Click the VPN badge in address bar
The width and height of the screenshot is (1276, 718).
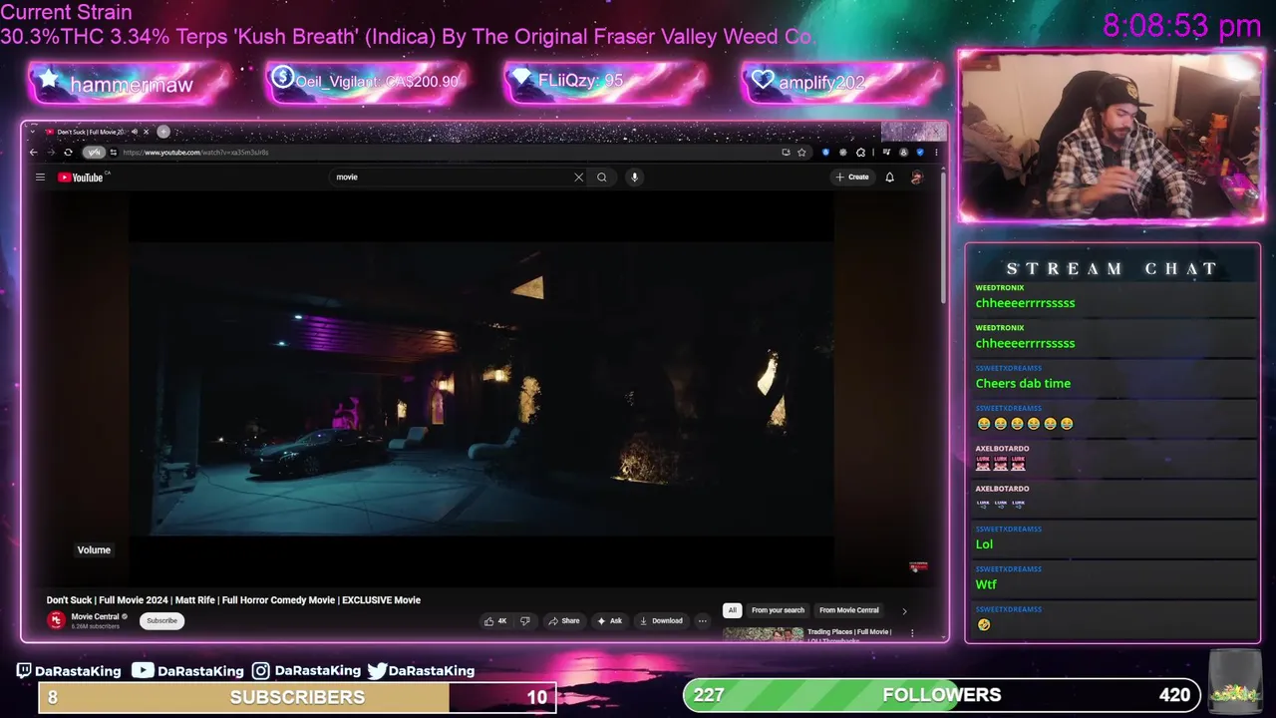coord(94,153)
